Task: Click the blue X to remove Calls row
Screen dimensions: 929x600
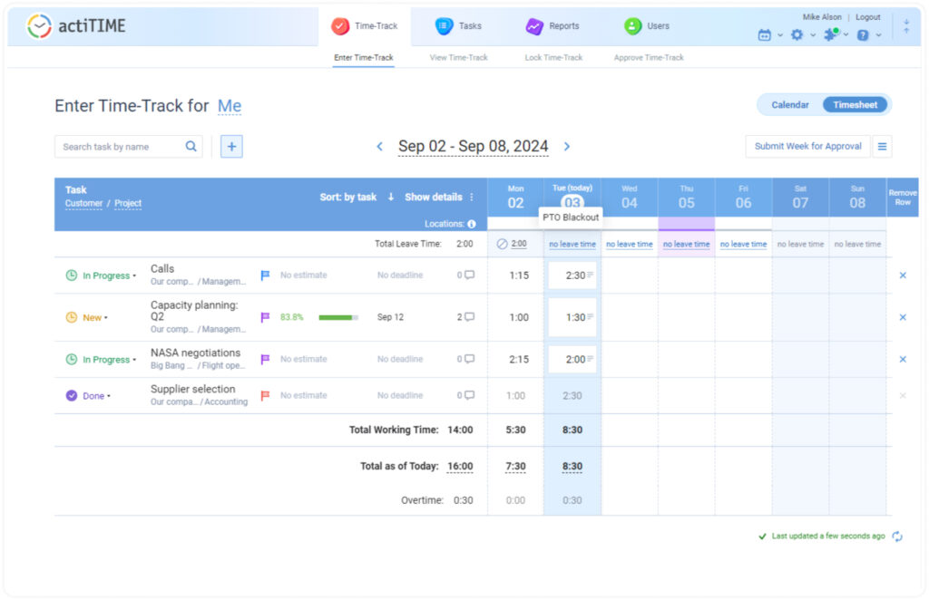Action: pos(902,276)
